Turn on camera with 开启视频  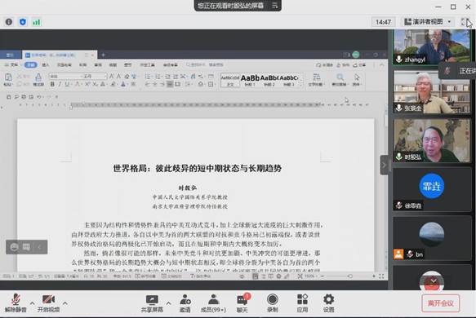click(48, 303)
